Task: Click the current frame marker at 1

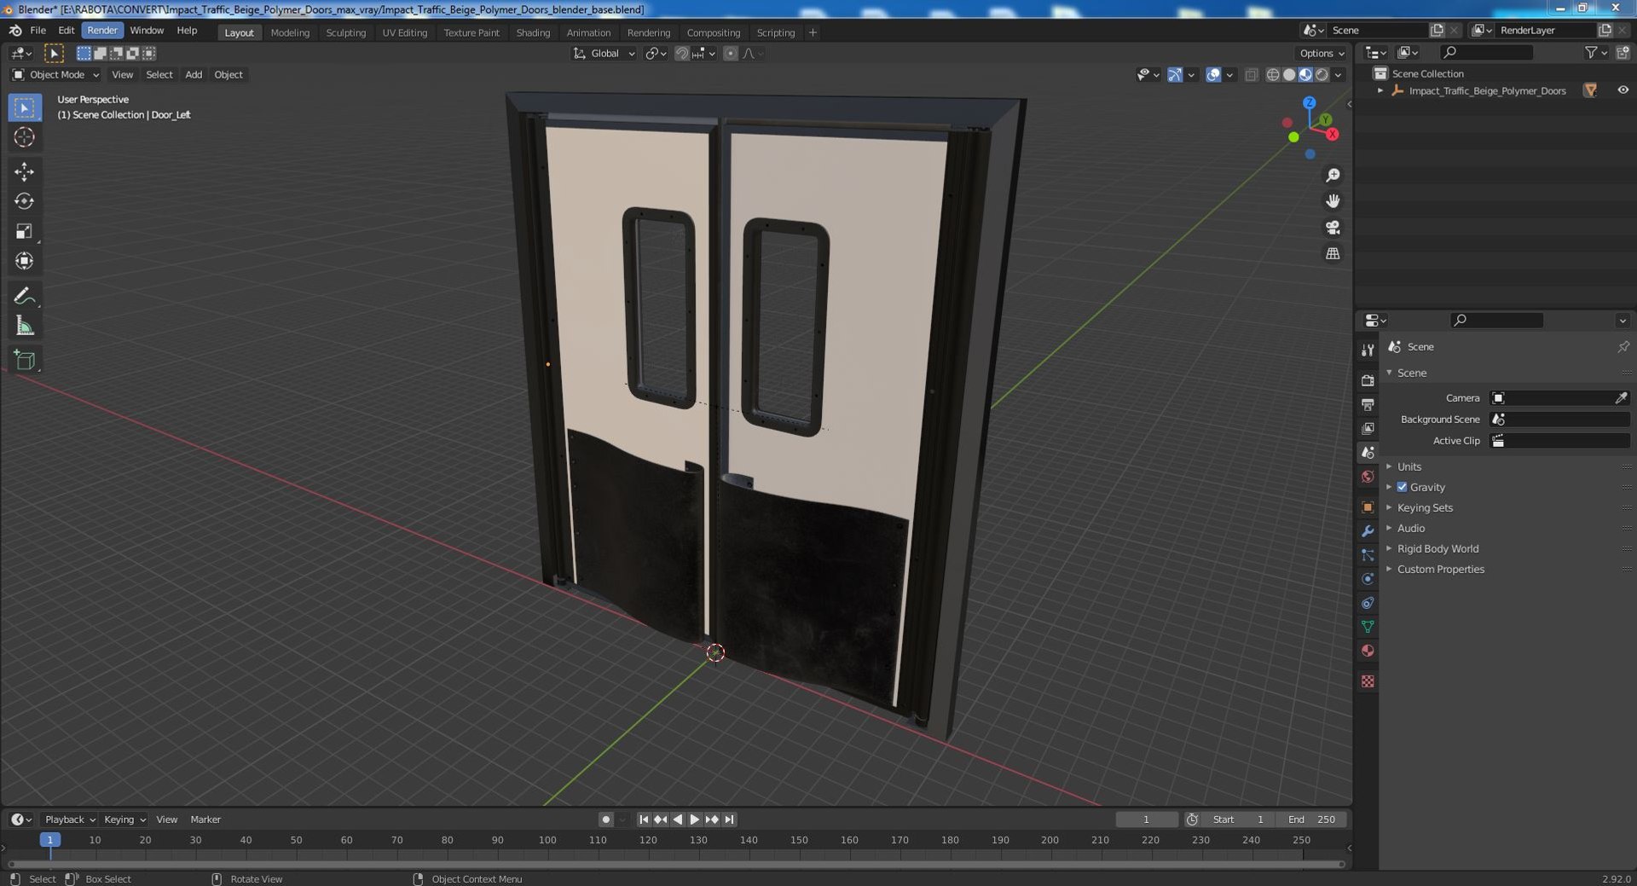Action: [50, 840]
